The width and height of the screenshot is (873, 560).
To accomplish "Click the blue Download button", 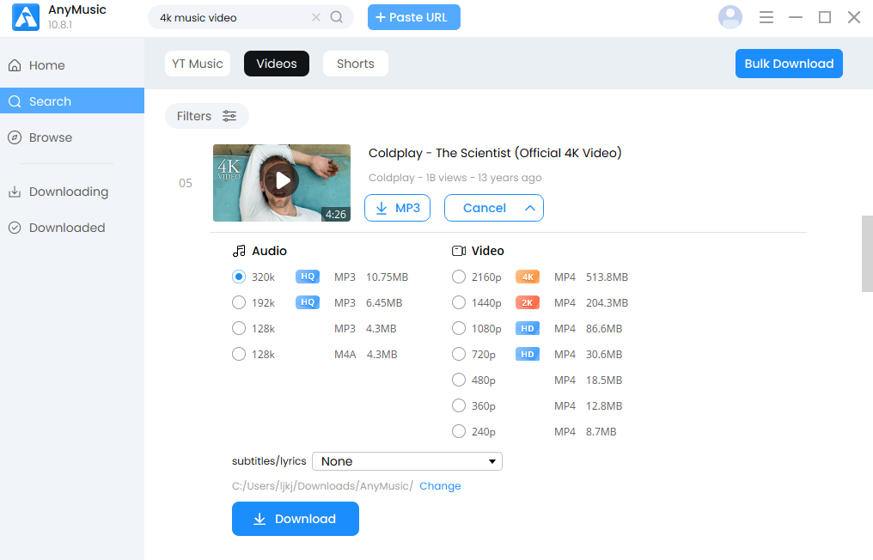I will 295,519.
